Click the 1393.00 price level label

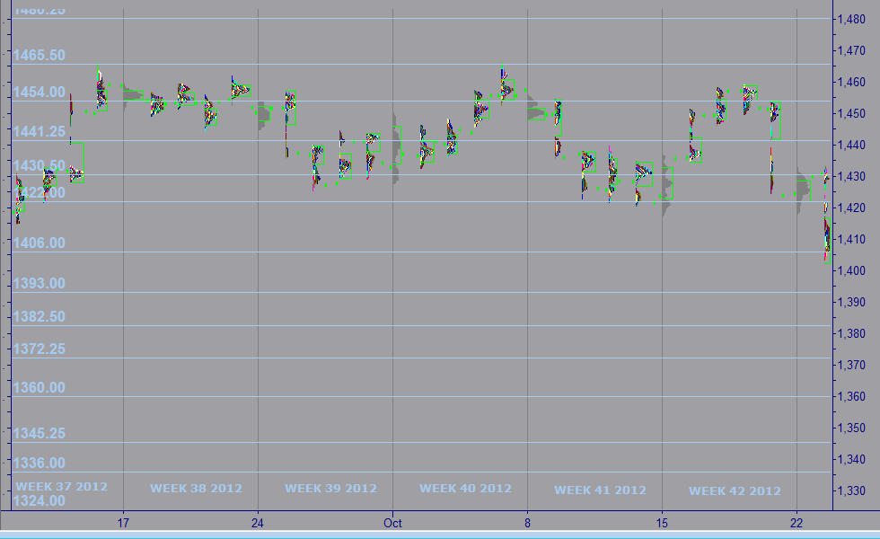coord(39,284)
